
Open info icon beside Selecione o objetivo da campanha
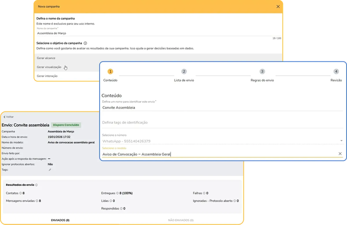pos(85,43)
